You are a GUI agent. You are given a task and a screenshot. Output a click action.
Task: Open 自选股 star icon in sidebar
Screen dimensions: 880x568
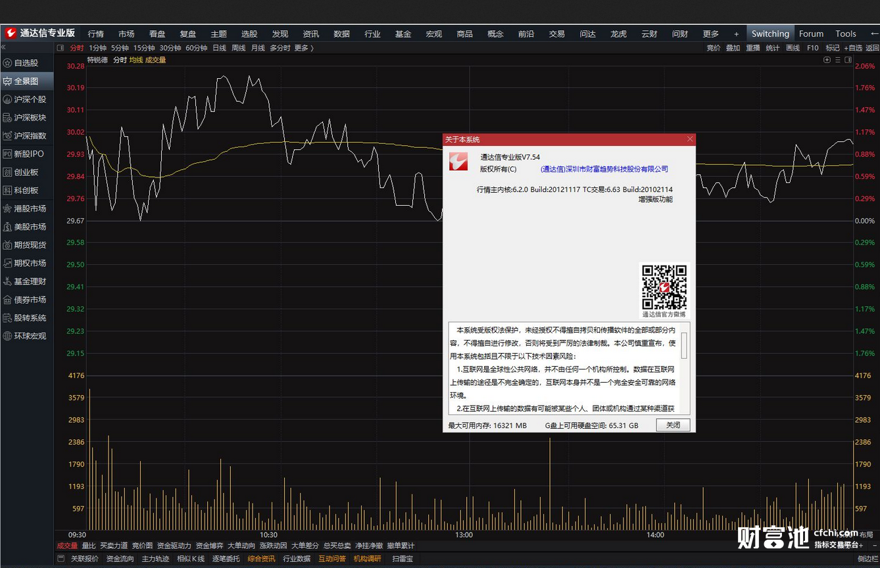click(x=7, y=63)
